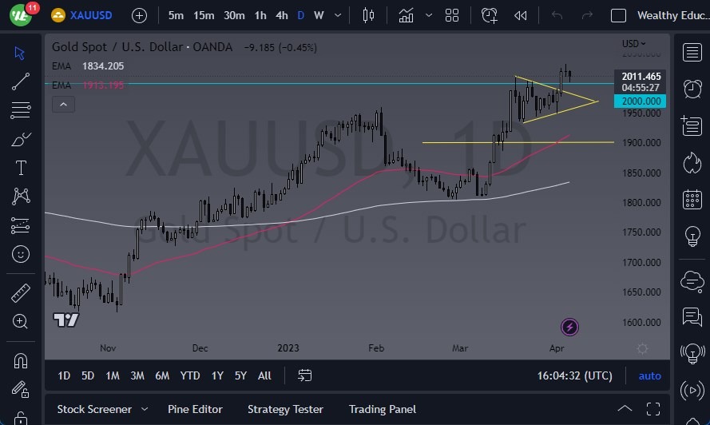Open the user profile avatar menu
Viewport: 710px width, 425px height.
(21, 15)
